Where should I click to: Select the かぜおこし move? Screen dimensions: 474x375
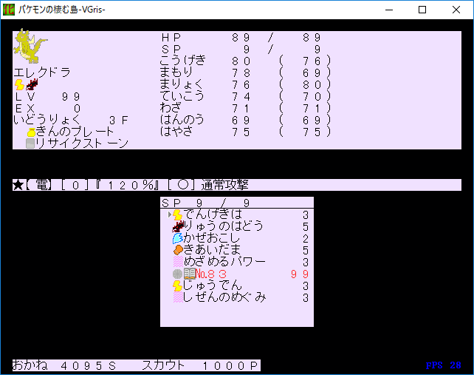237,238
